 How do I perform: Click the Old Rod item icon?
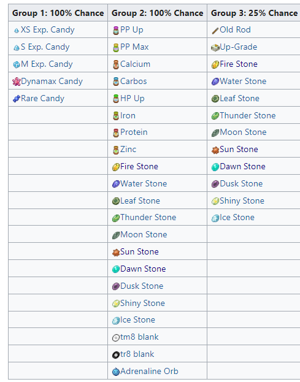click(x=215, y=31)
